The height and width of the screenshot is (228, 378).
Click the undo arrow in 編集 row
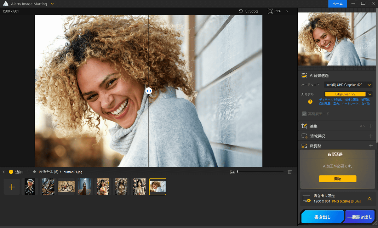pyautogui.click(x=362, y=126)
